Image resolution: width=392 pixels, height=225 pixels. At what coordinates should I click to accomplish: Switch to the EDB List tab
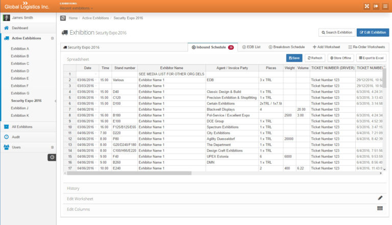(x=251, y=47)
